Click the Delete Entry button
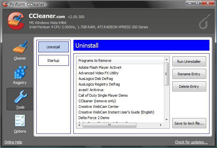The width and height of the screenshot is (217, 148). [x=189, y=86]
